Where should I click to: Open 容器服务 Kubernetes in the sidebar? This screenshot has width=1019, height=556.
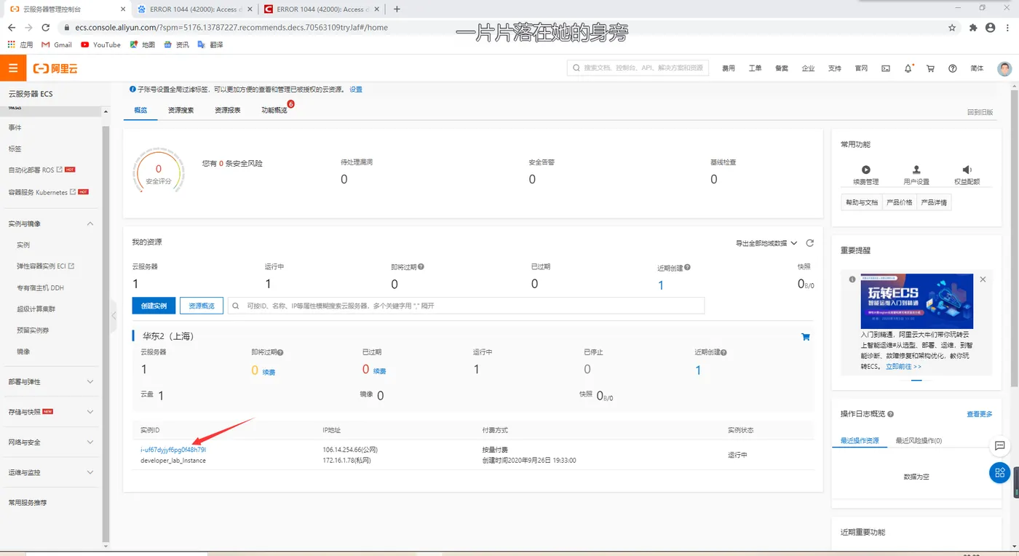(38, 192)
